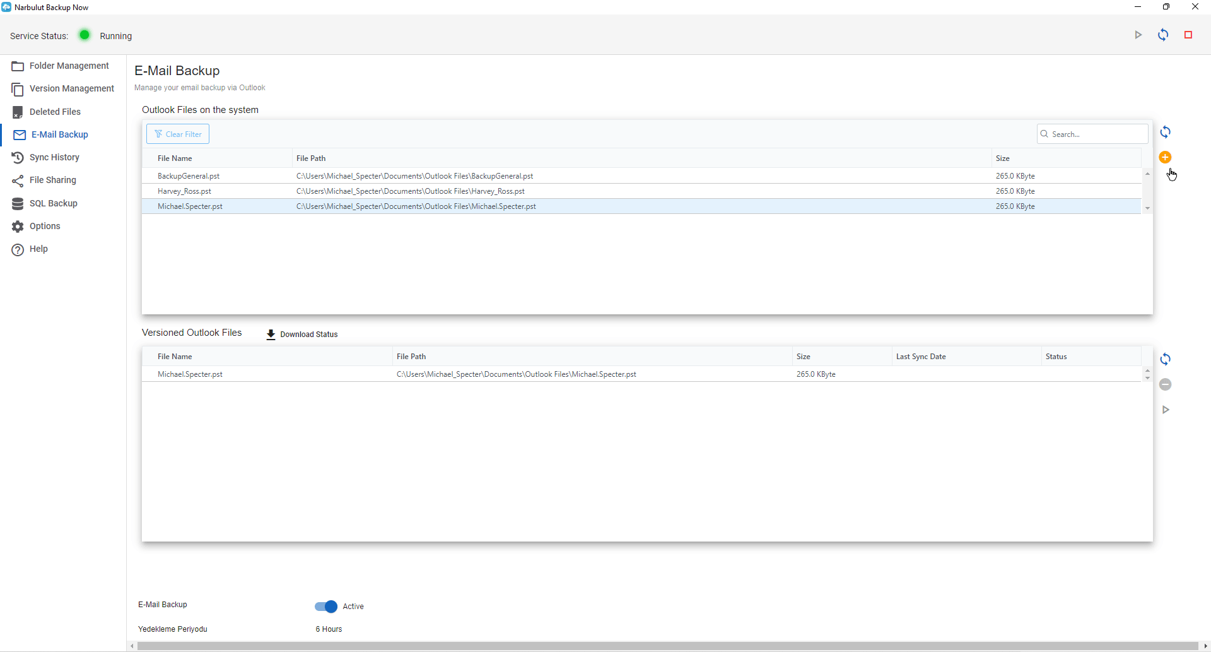Click the Folder Management folder icon
1211x652 pixels.
[18, 66]
